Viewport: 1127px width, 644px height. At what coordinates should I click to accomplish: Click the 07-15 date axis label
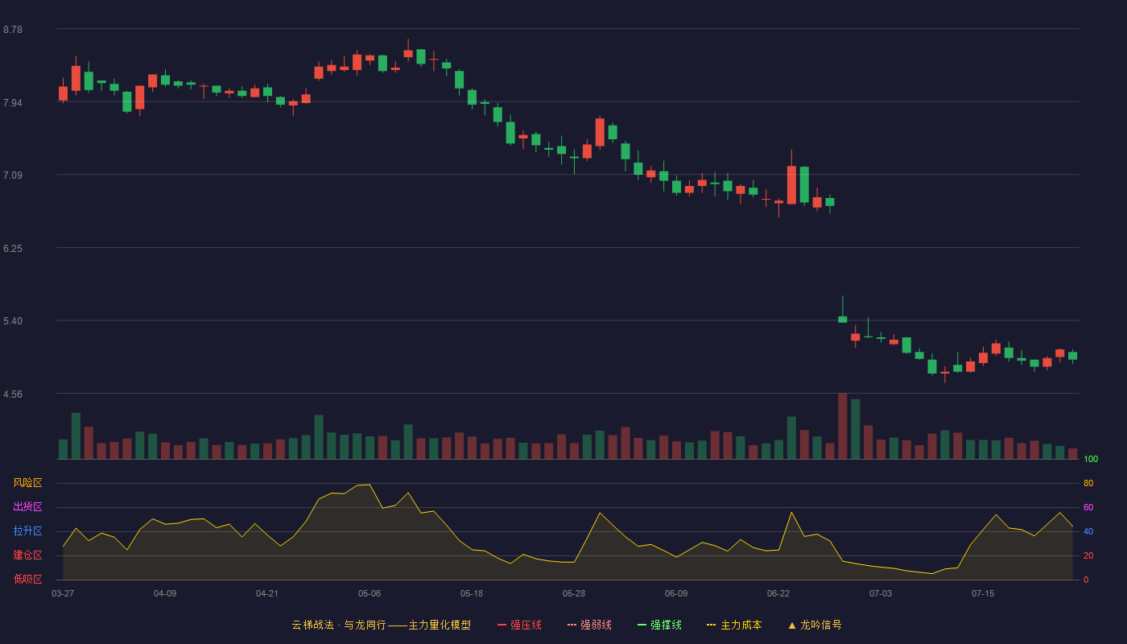983,593
